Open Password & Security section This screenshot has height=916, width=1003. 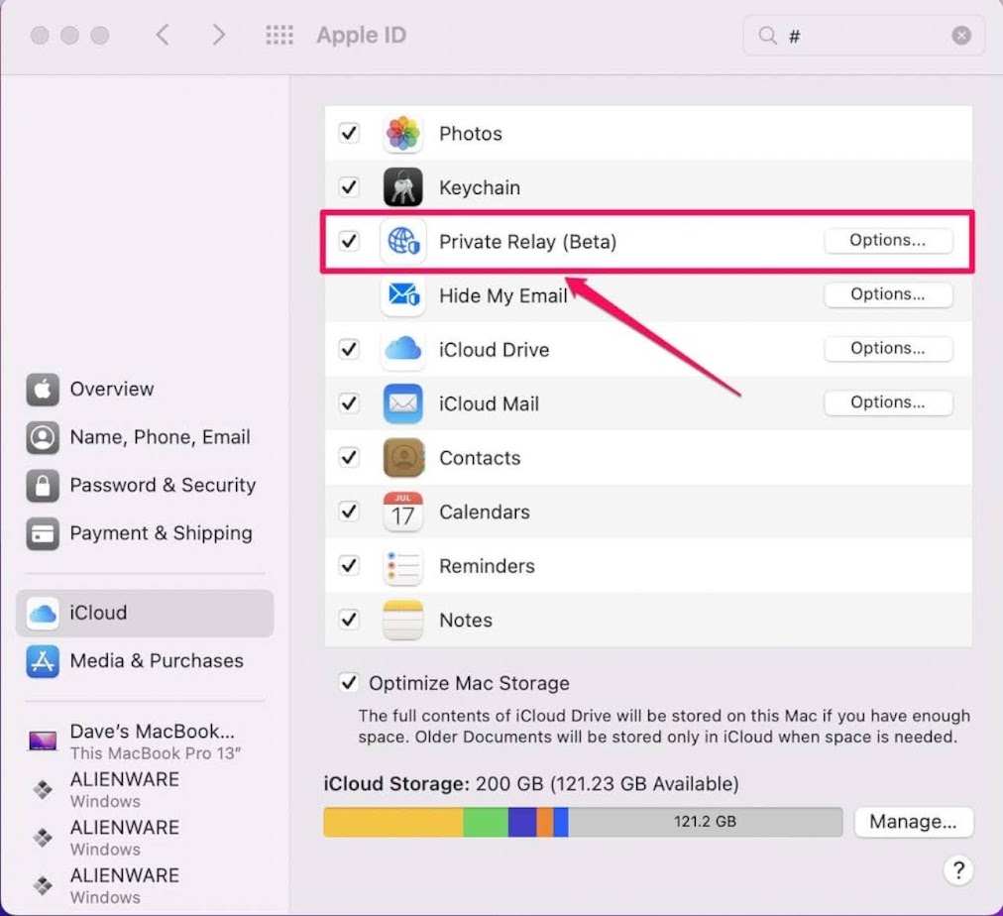point(146,485)
